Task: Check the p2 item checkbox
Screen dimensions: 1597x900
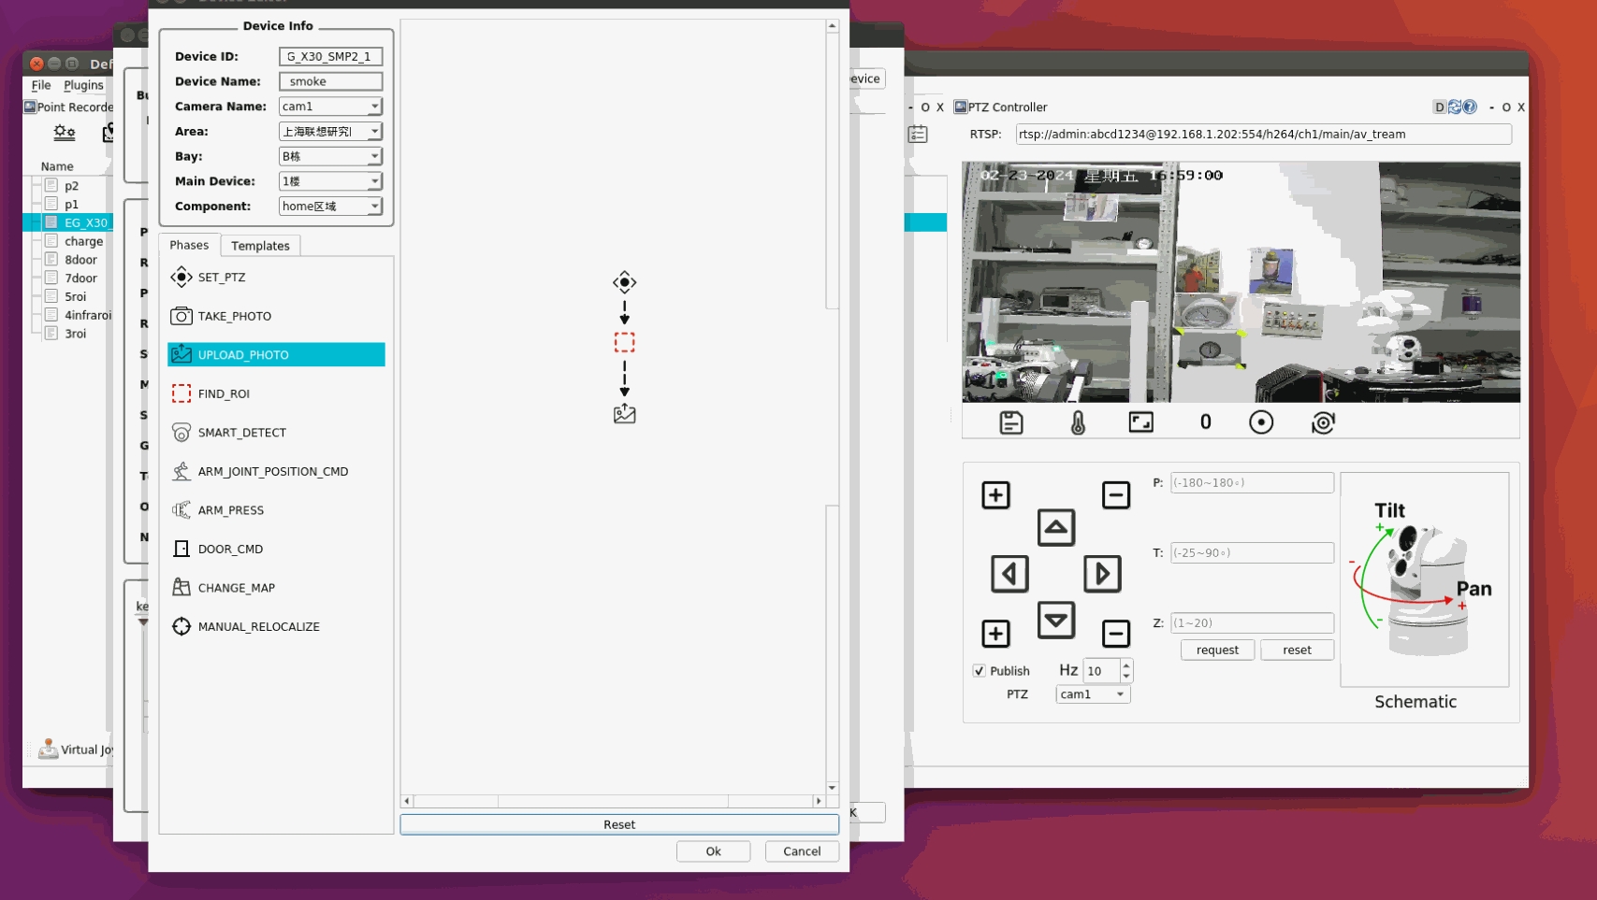Action: [x=51, y=186]
